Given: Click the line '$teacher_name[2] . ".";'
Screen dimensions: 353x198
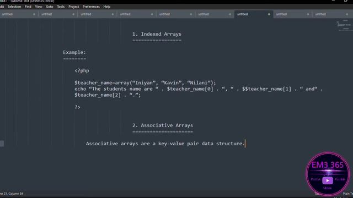Looking at the screenshot, I should pyautogui.click(x=108, y=95).
